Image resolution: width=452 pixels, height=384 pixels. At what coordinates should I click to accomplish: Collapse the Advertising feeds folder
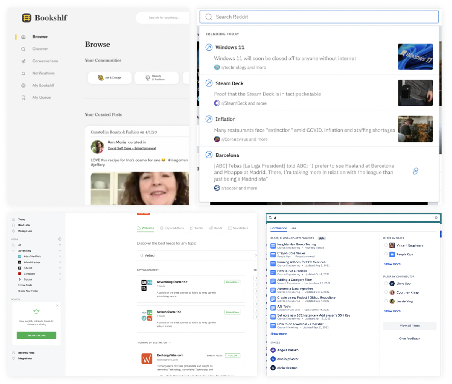click(x=14, y=250)
